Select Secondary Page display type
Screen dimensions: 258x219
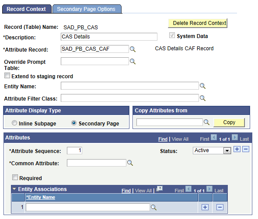pyautogui.click(x=74, y=123)
